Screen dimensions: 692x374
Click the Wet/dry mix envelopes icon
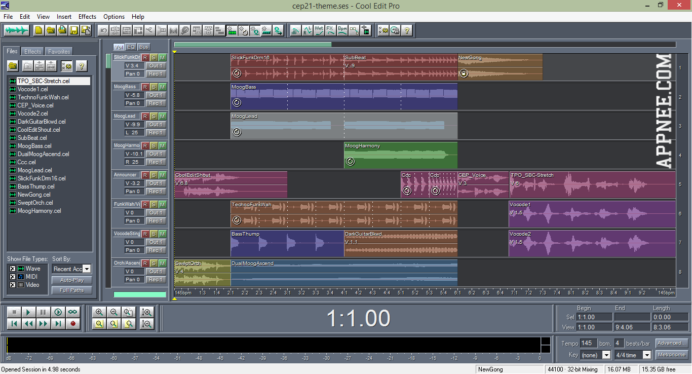pos(319,30)
